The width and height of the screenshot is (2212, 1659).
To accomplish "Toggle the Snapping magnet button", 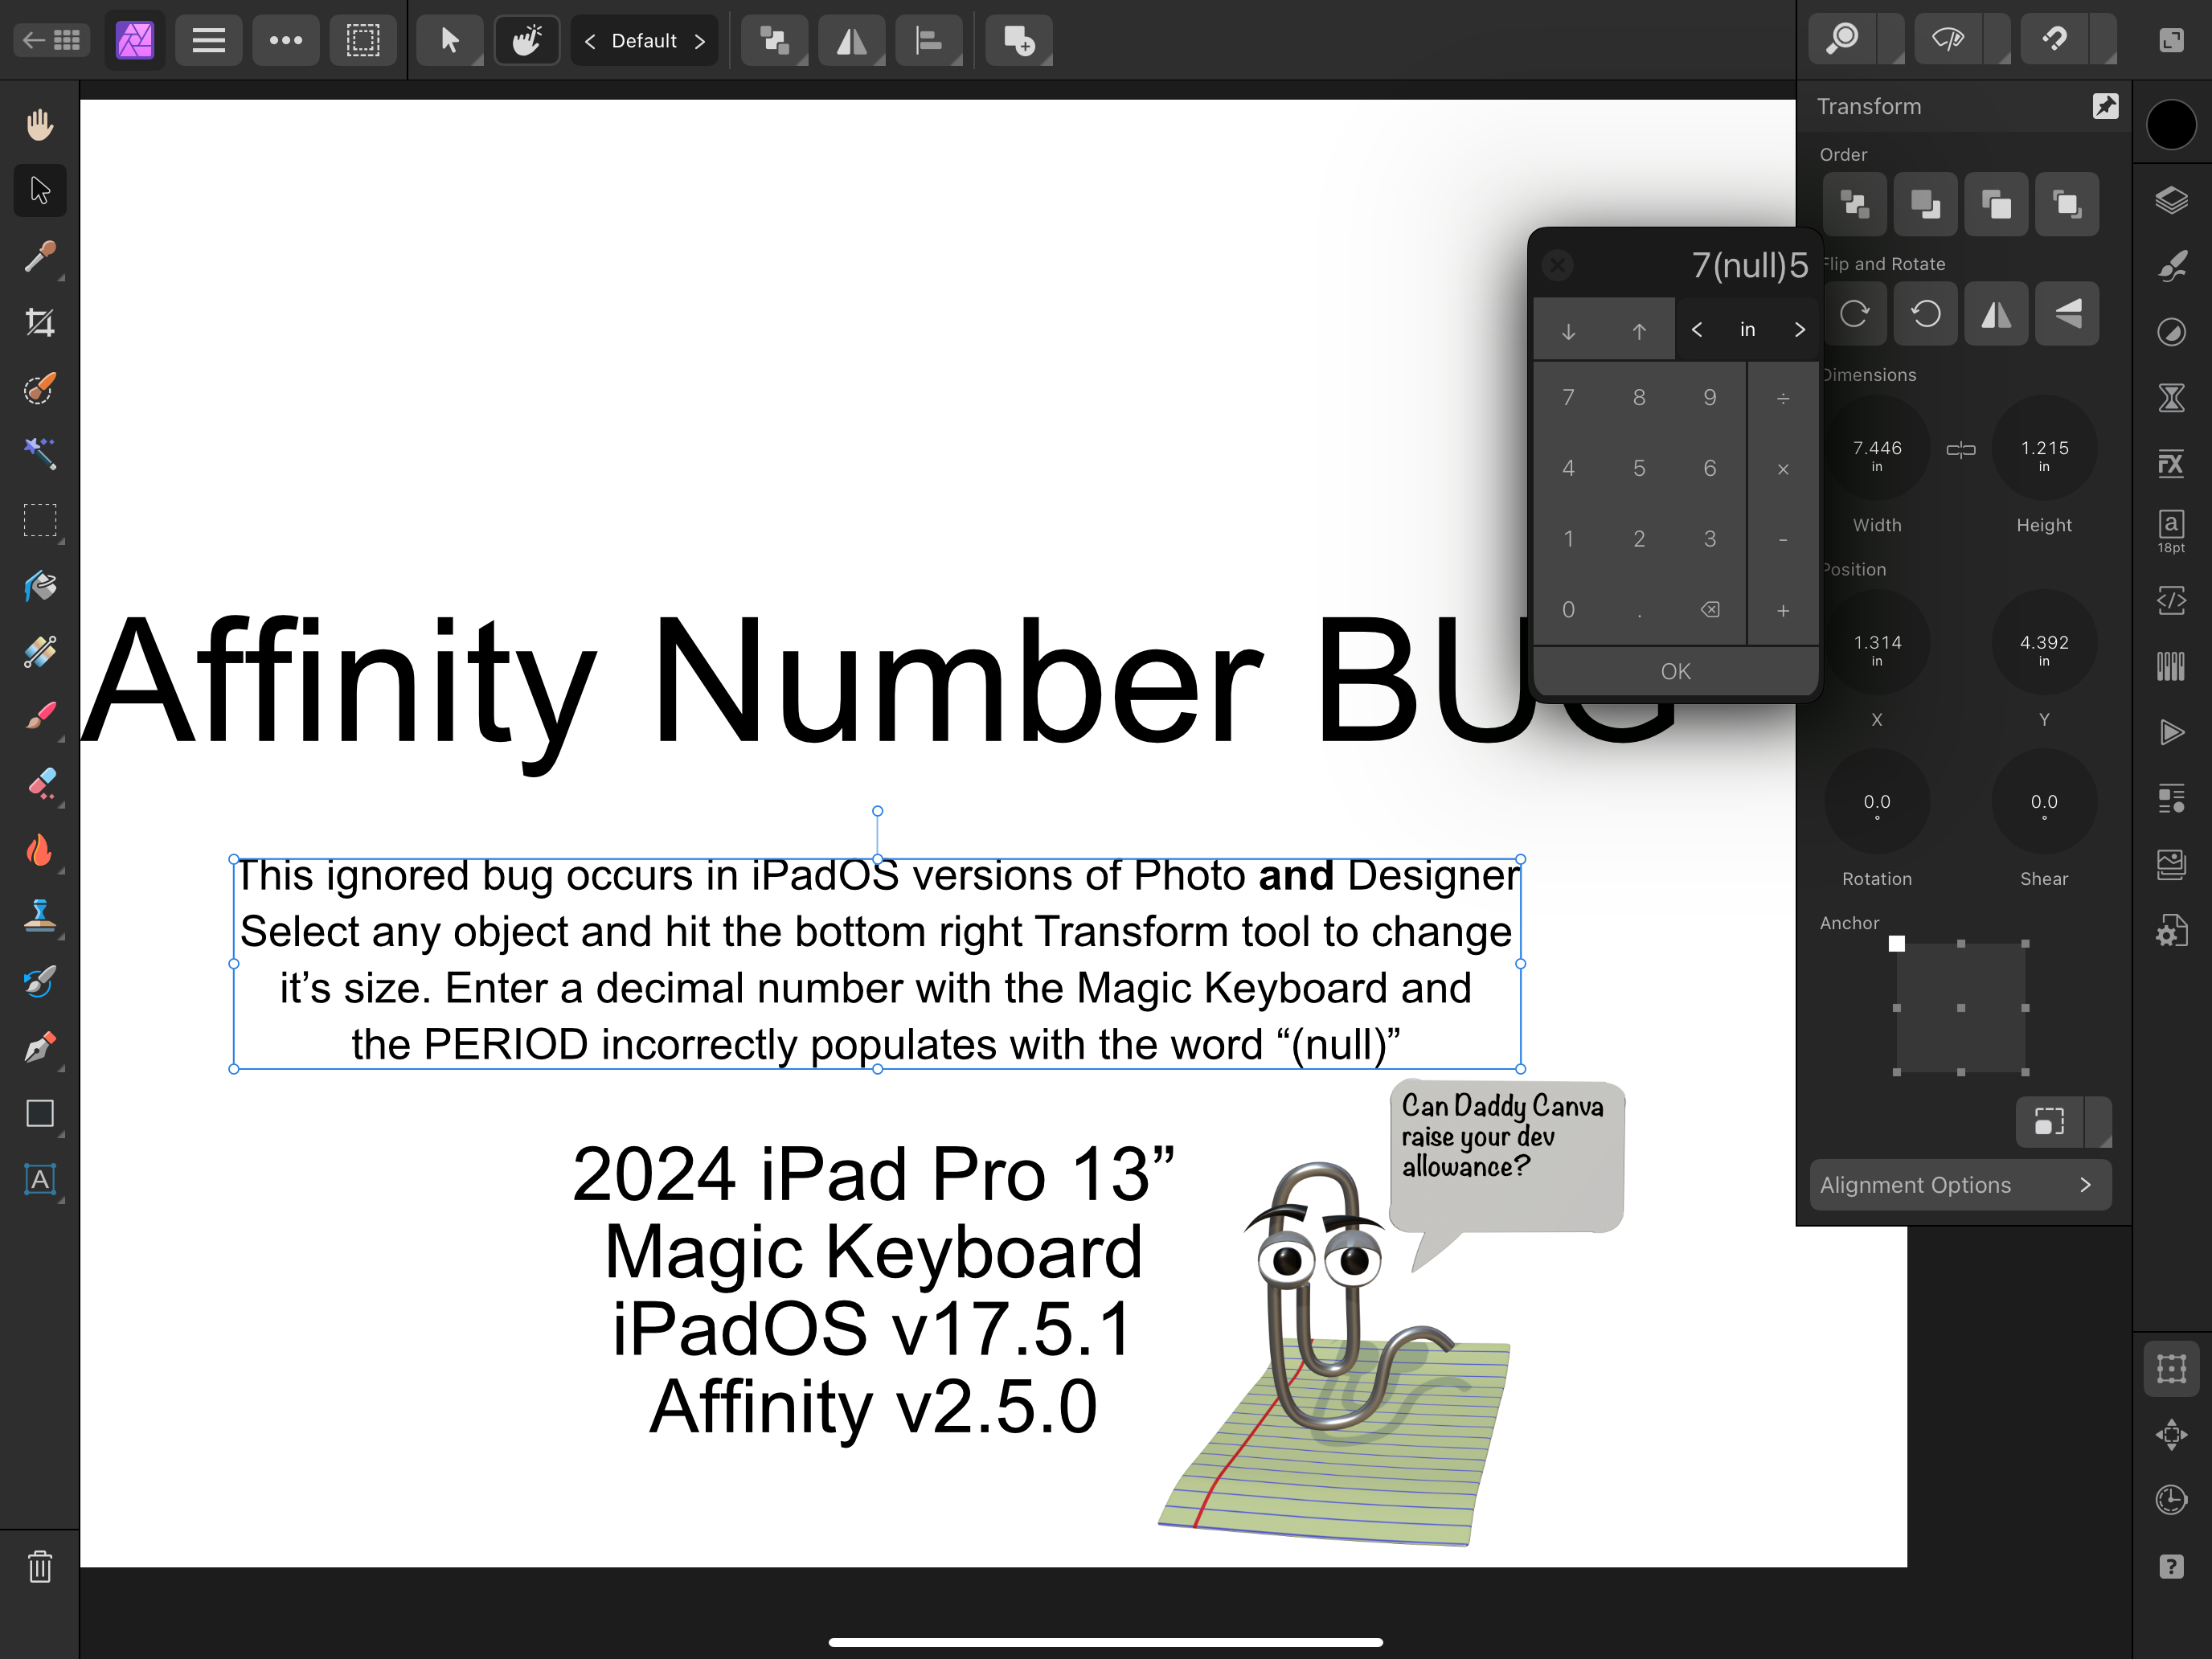I will point(2056,40).
